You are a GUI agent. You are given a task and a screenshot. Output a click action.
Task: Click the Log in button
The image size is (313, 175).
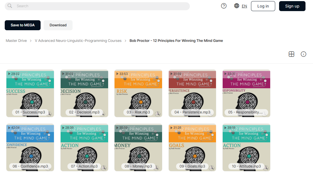coord(263,6)
